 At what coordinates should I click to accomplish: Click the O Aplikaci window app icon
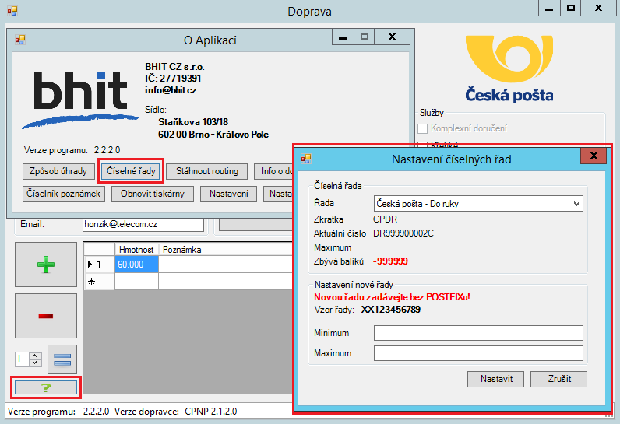tap(20, 40)
